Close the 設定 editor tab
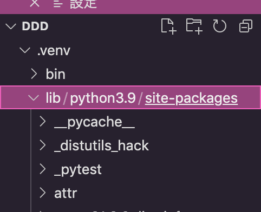The height and width of the screenshot is (212, 261). point(35,3)
